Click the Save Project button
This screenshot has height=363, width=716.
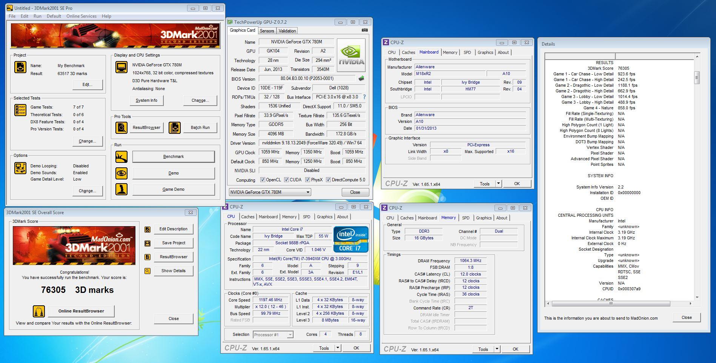click(174, 243)
